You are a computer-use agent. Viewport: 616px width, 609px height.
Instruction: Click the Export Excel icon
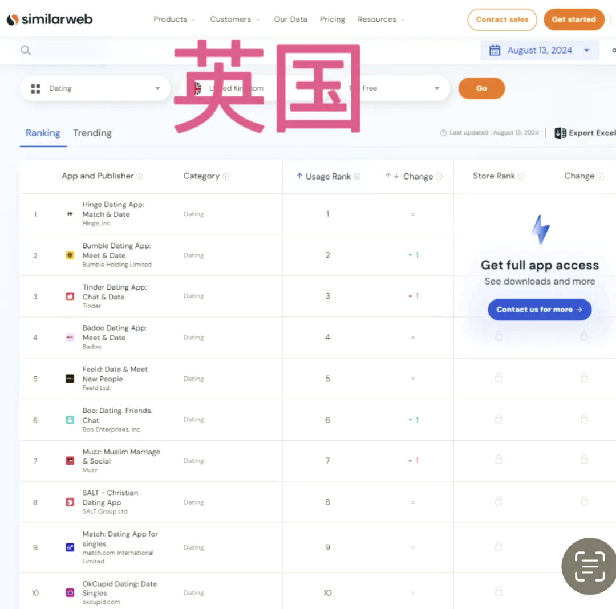pyautogui.click(x=560, y=133)
